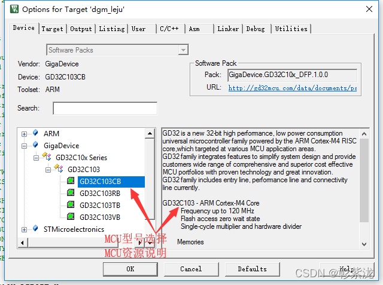Click the device tree horizontal scroll left arrow
383x285 pixels.
(23, 243)
